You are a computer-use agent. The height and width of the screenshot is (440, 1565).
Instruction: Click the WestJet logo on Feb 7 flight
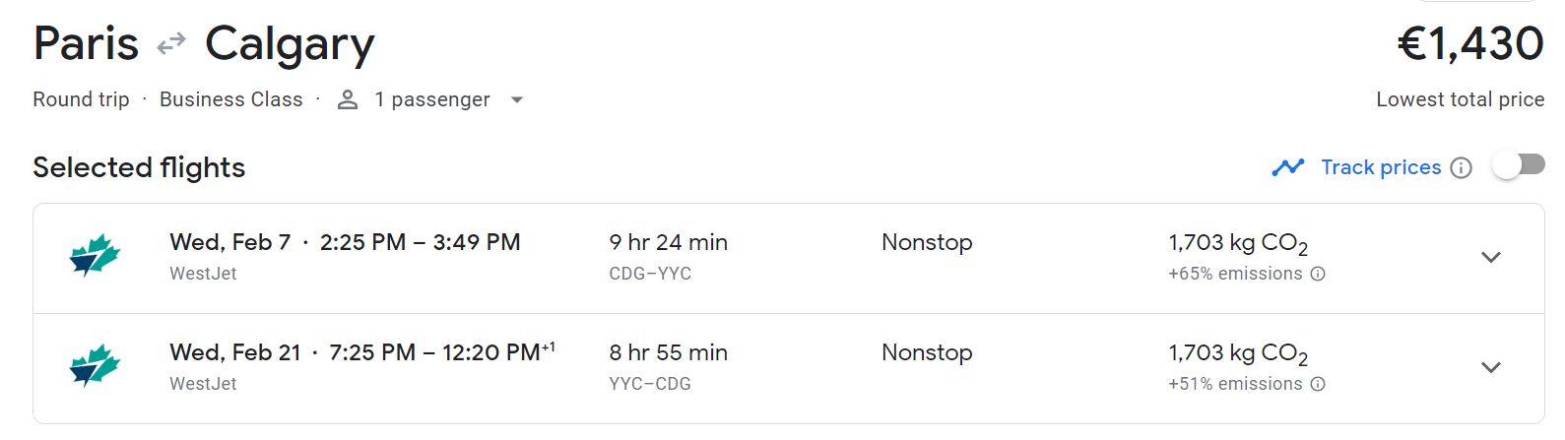(x=95, y=256)
